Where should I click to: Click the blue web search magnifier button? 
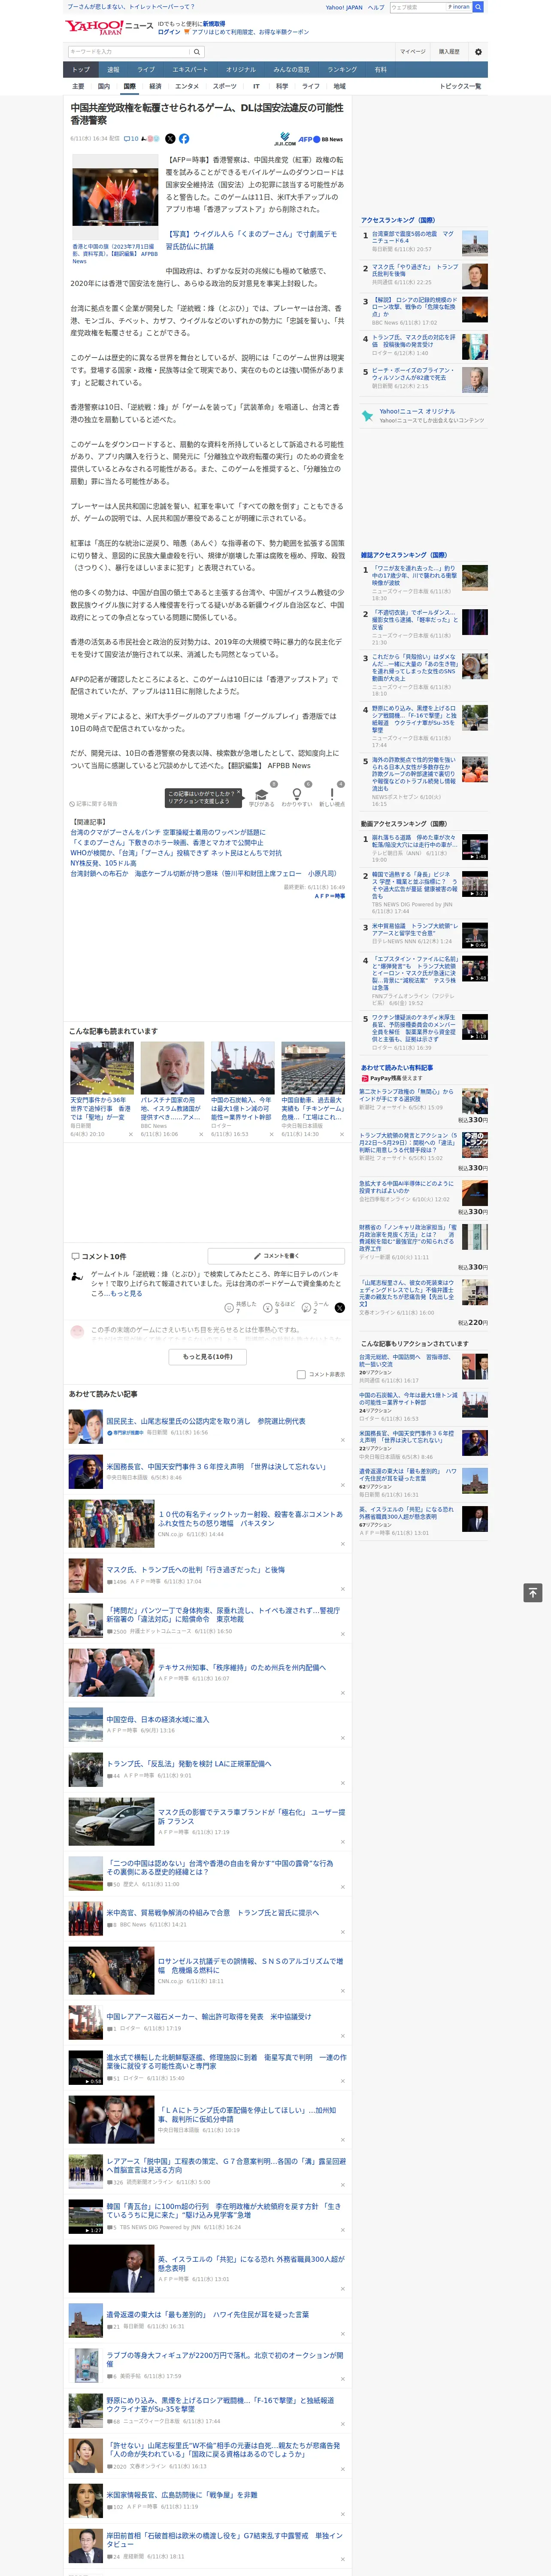point(478,7)
